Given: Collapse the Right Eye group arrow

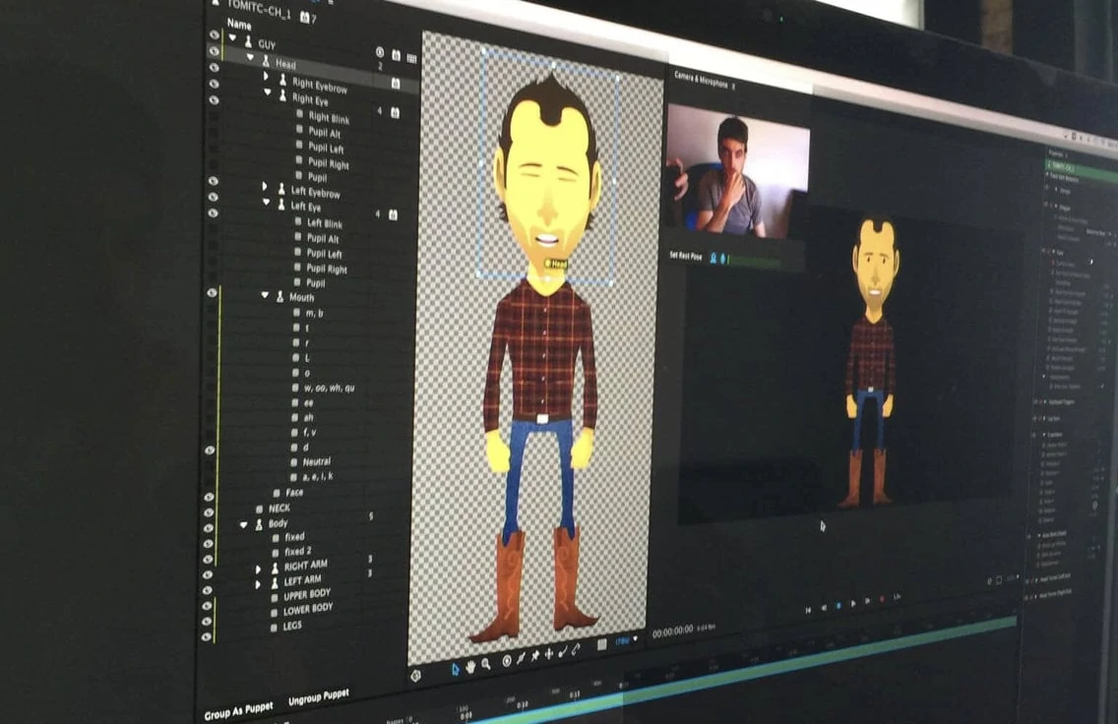Looking at the screenshot, I should click(x=268, y=91).
